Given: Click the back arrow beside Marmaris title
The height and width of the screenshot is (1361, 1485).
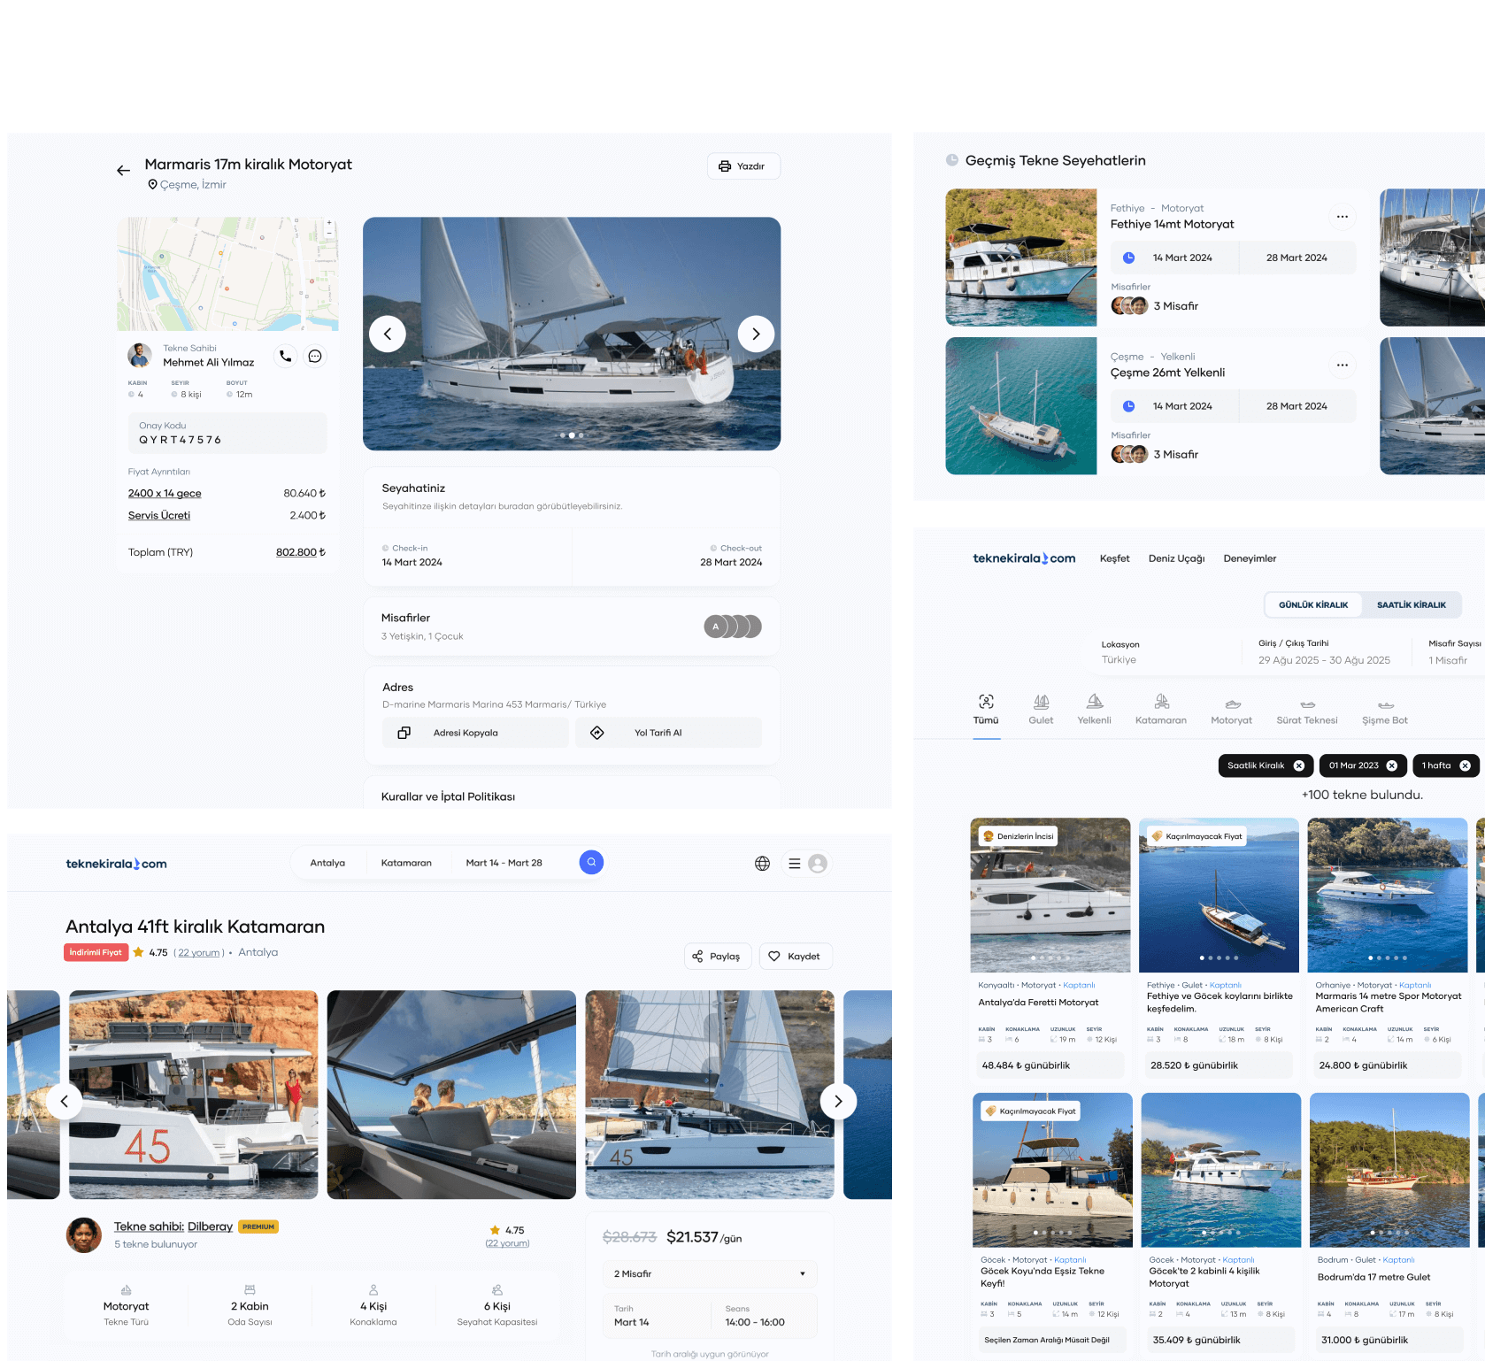Looking at the screenshot, I should (x=123, y=171).
